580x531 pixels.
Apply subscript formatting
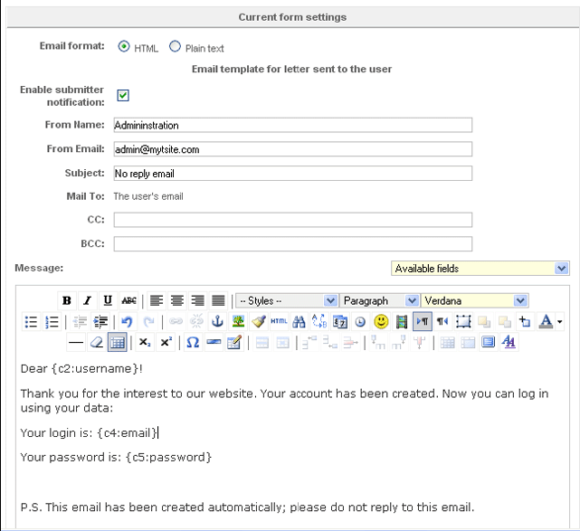click(145, 343)
